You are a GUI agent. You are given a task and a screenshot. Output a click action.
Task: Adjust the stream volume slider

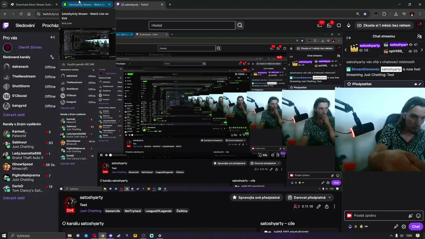118,155
